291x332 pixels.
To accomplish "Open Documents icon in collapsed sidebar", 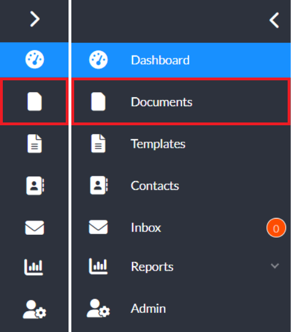I will [34, 102].
